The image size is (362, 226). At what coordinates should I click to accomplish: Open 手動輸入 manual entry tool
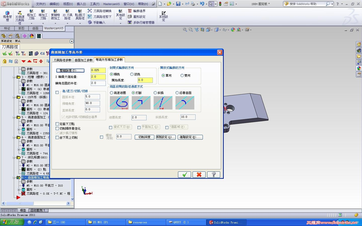click(x=97, y=22)
